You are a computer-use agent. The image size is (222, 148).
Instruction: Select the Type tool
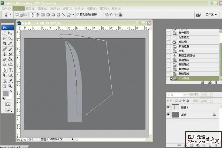pos(10,70)
